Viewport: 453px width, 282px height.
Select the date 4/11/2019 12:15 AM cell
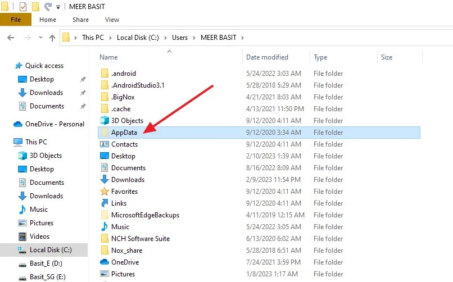(x=275, y=215)
